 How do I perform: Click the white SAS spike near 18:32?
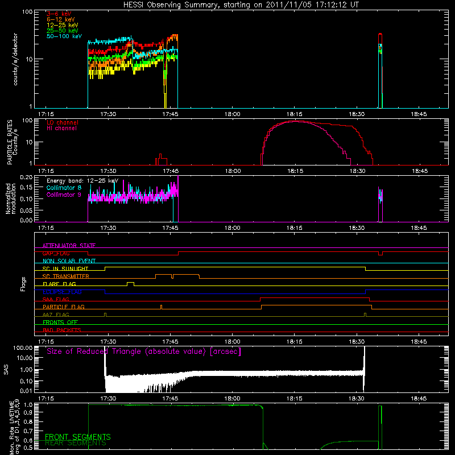click(365, 369)
